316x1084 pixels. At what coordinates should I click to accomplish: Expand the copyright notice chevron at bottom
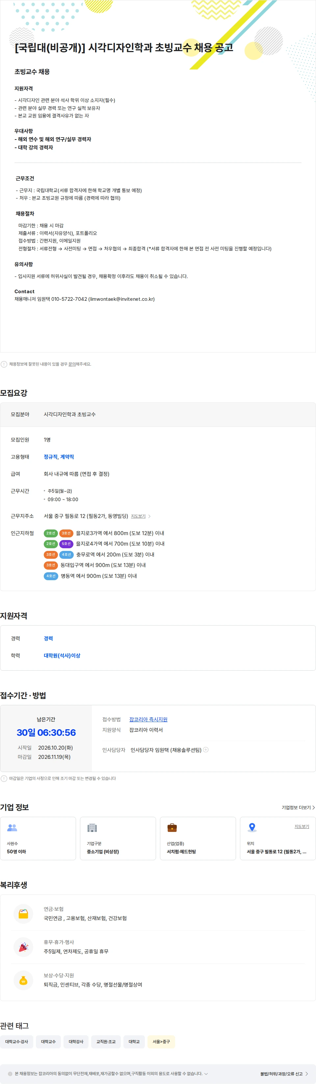pyautogui.click(x=206, y=1073)
